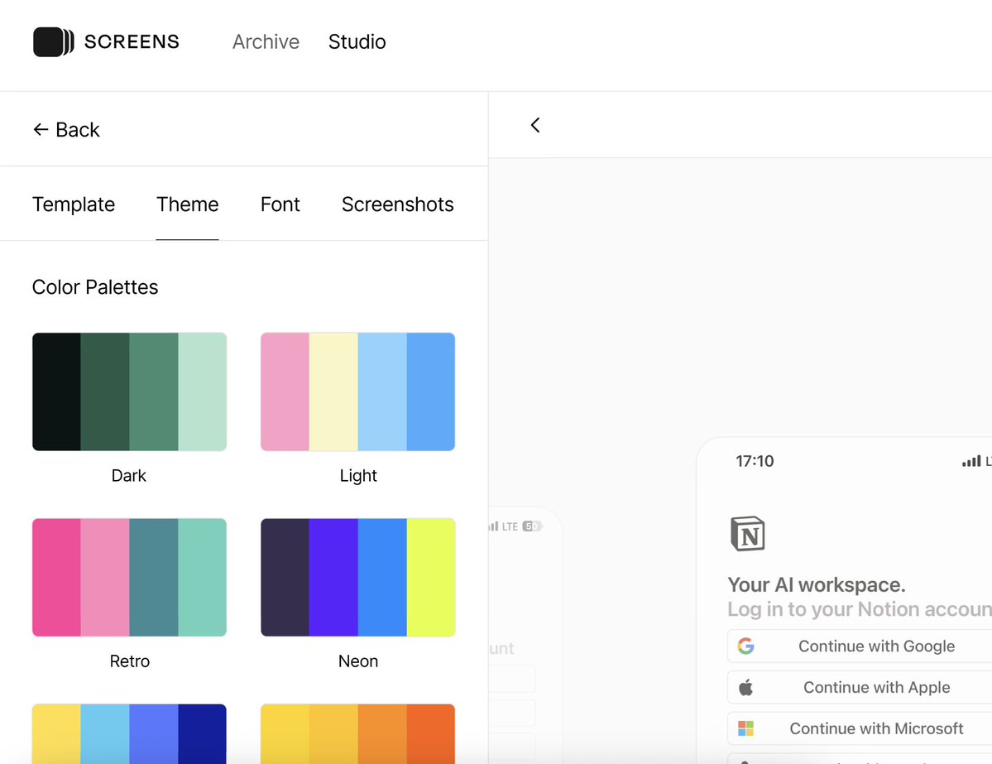
Task: Select the Light color palette
Action: click(358, 392)
